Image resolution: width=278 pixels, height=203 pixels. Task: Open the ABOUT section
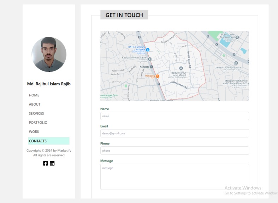coord(35,105)
